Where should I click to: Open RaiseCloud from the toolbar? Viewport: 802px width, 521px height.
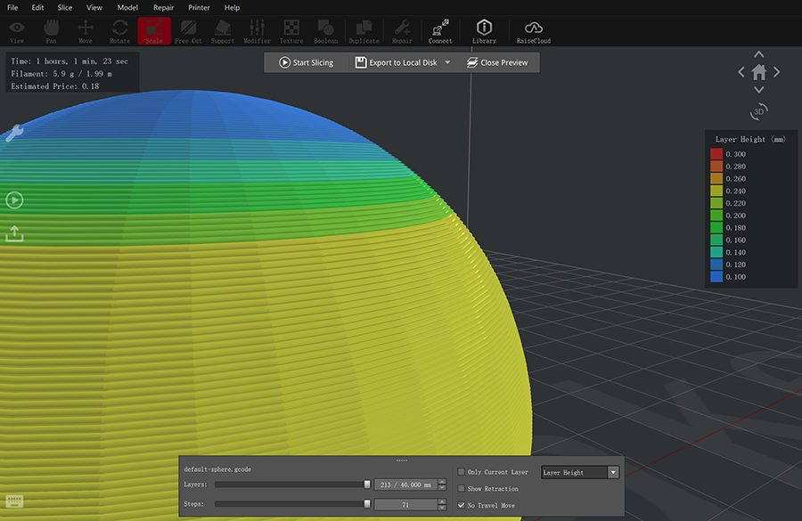pyautogui.click(x=532, y=29)
